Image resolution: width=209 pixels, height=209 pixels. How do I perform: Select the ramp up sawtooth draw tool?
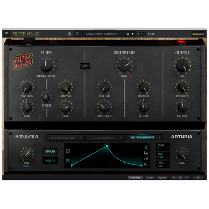(x=146, y=158)
